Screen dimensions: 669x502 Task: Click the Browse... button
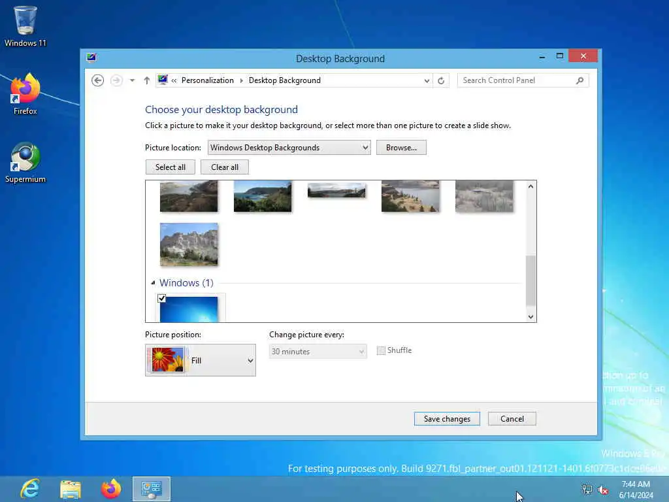pyautogui.click(x=401, y=147)
